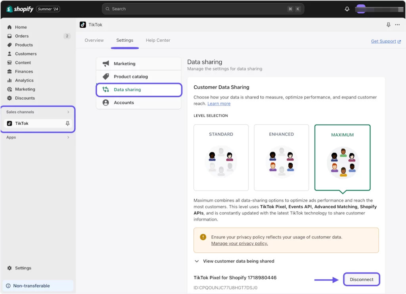Click the privacy policy warning icon
The height and width of the screenshot is (294, 406).
pyautogui.click(x=203, y=237)
